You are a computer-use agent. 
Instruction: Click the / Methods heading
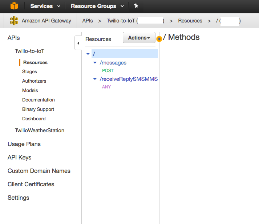click(181, 37)
